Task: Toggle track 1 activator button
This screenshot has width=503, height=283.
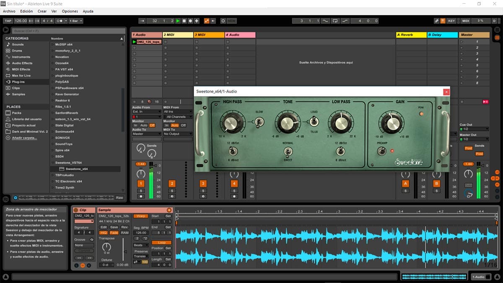Action: pyautogui.click(x=141, y=184)
